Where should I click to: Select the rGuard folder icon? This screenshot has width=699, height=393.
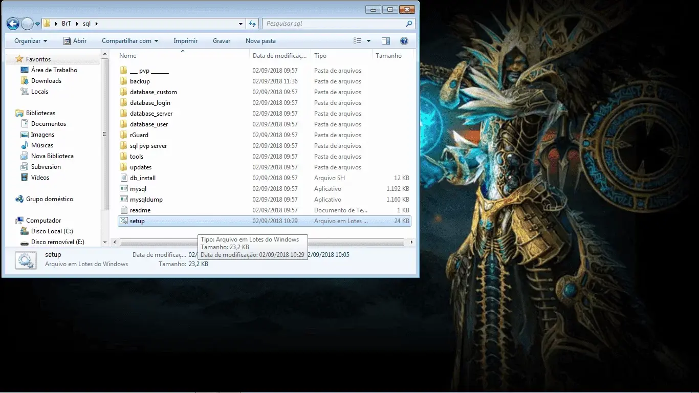[x=123, y=135]
